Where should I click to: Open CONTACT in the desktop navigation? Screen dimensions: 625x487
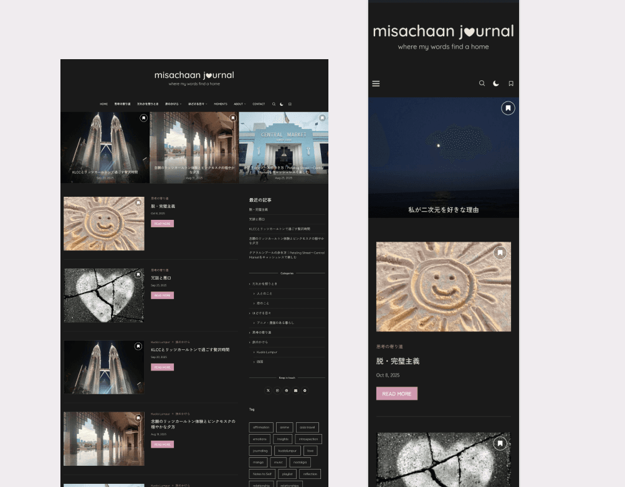click(x=259, y=104)
